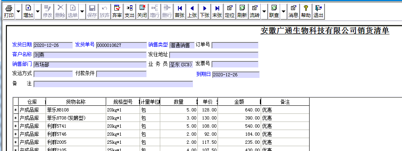The width and height of the screenshot is (402, 151).
Task: Click the 选单 select-order icon
Action: tap(73, 12)
